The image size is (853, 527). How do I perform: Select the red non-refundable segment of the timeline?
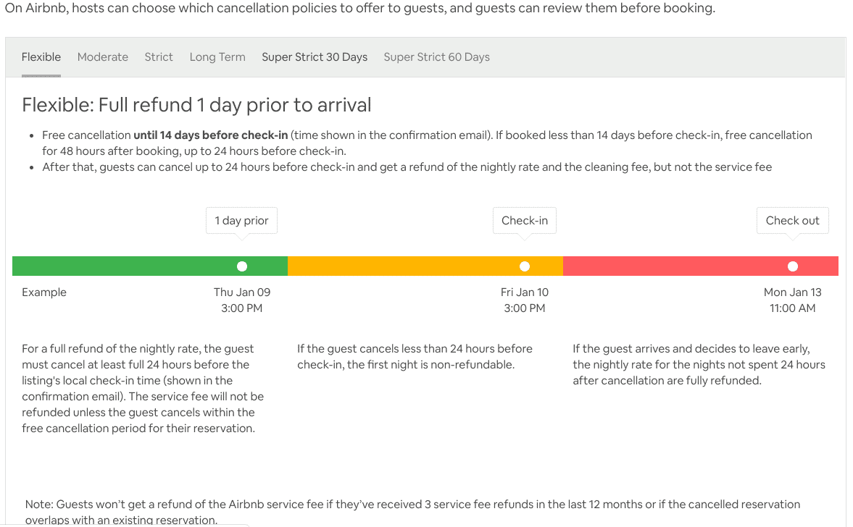(x=688, y=266)
